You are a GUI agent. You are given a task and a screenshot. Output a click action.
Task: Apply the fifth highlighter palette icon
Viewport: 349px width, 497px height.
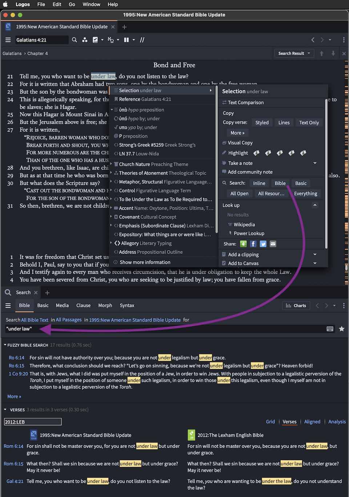pyautogui.click(x=303, y=153)
